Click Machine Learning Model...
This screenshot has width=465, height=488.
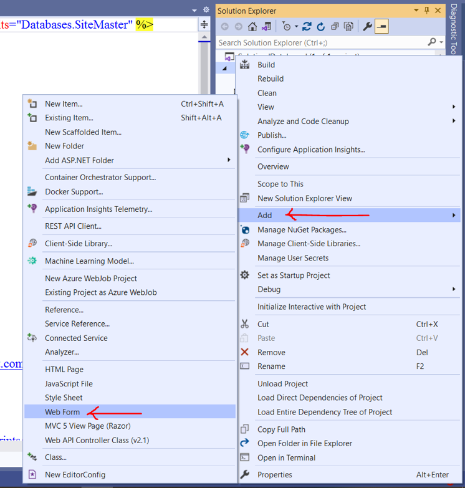pyautogui.click(x=130, y=261)
